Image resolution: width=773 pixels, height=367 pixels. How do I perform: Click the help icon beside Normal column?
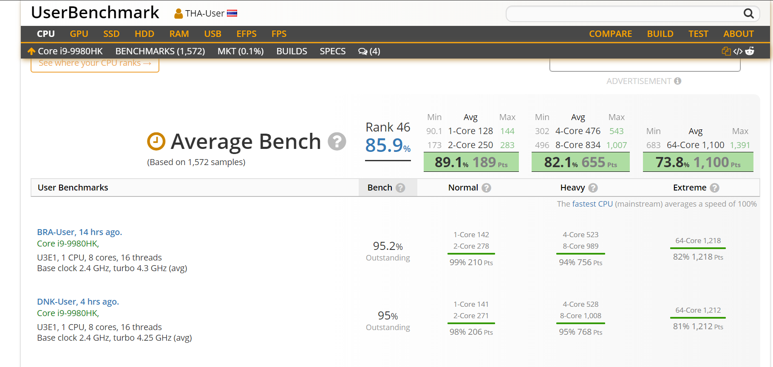pos(487,188)
